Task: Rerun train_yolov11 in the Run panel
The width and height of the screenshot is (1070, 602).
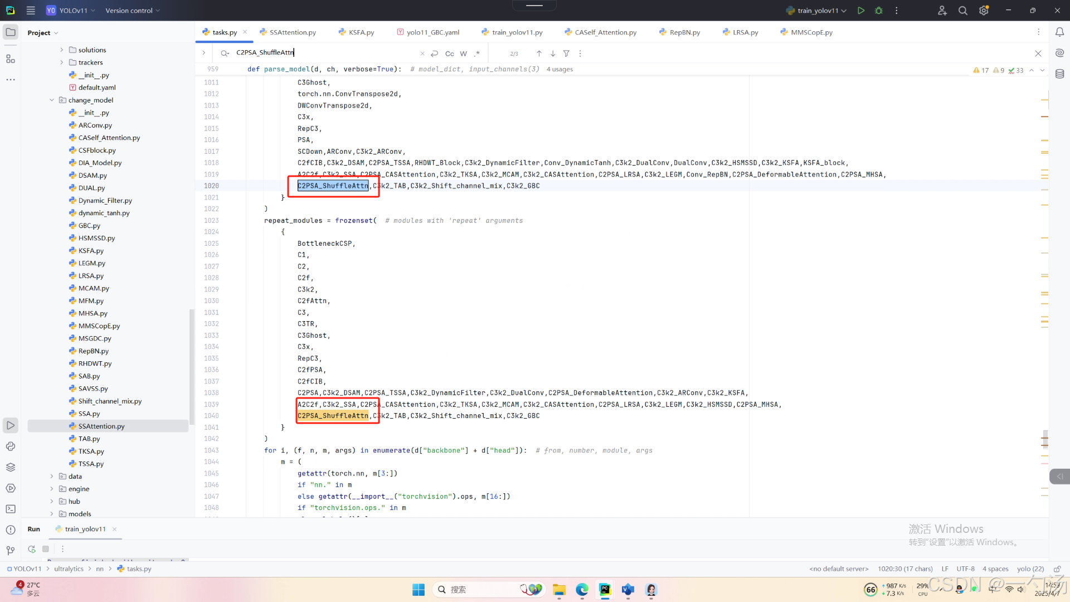Action: pyautogui.click(x=32, y=549)
